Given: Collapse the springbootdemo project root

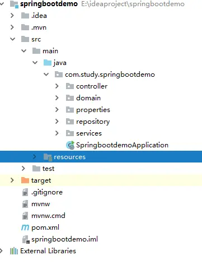Looking at the screenshot, I should click(2, 4).
